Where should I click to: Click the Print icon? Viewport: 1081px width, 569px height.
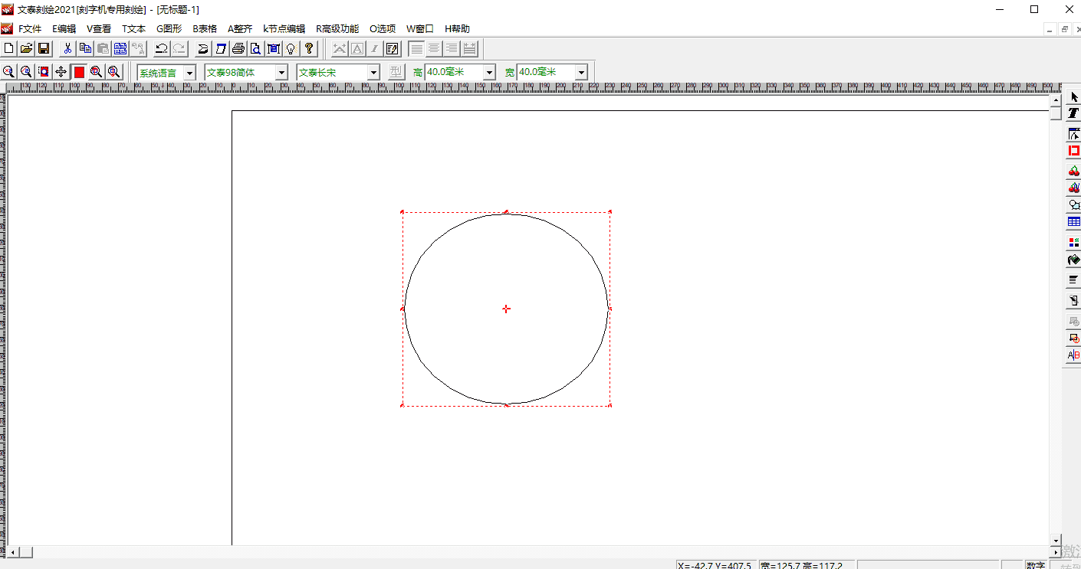pyautogui.click(x=238, y=49)
